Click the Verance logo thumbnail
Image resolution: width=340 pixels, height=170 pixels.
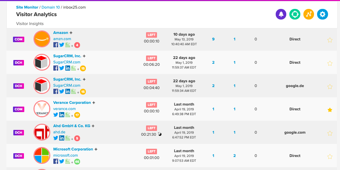point(42,109)
